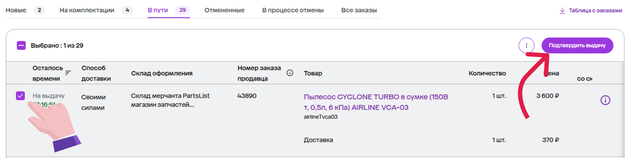The width and height of the screenshot is (631, 163).
Task: Open the three-dot more actions menu
Action: (x=526, y=46)
